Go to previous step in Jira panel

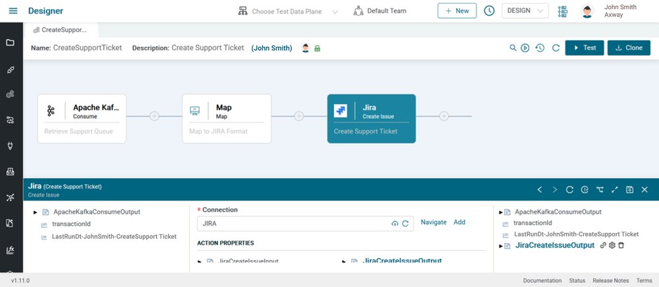(540, 190)
